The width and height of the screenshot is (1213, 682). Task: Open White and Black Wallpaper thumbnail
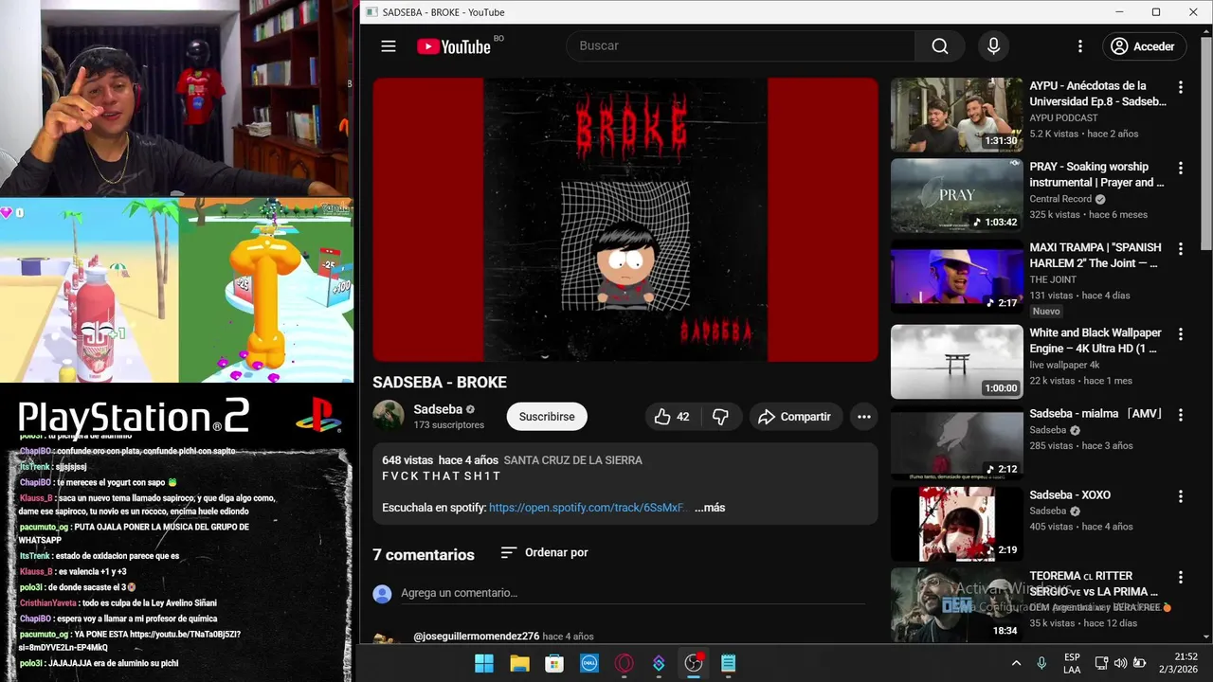[957, 362]
